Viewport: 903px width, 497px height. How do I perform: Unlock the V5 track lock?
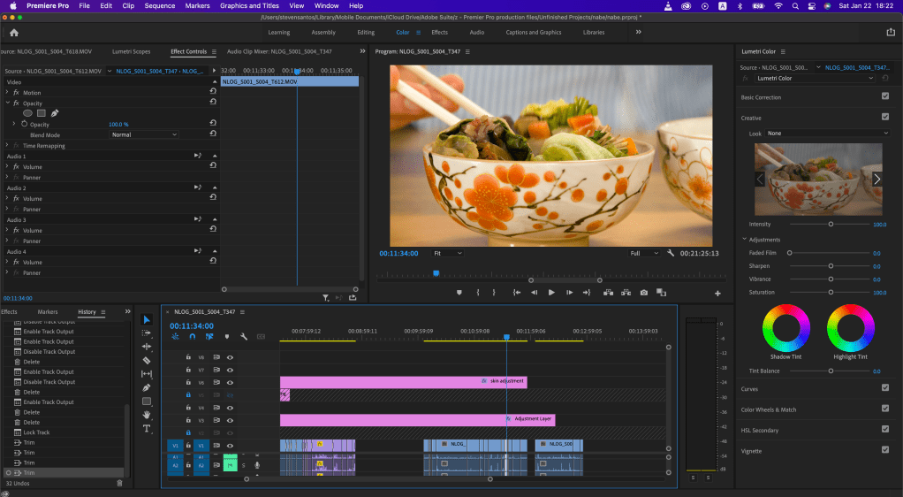(188, 394)
